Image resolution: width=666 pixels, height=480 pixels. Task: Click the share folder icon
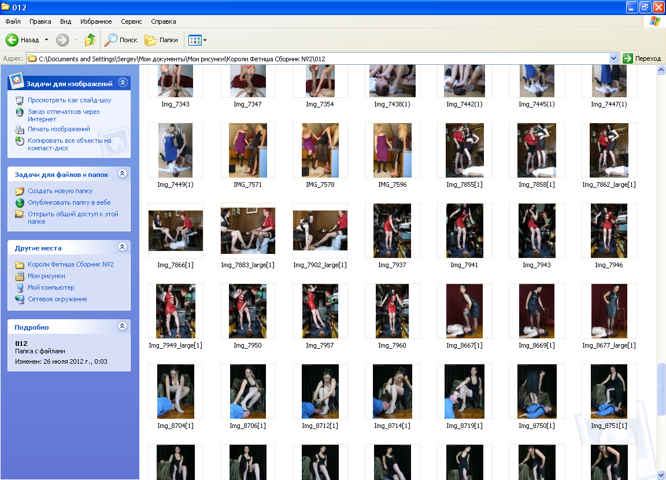(x=20, y=214)
